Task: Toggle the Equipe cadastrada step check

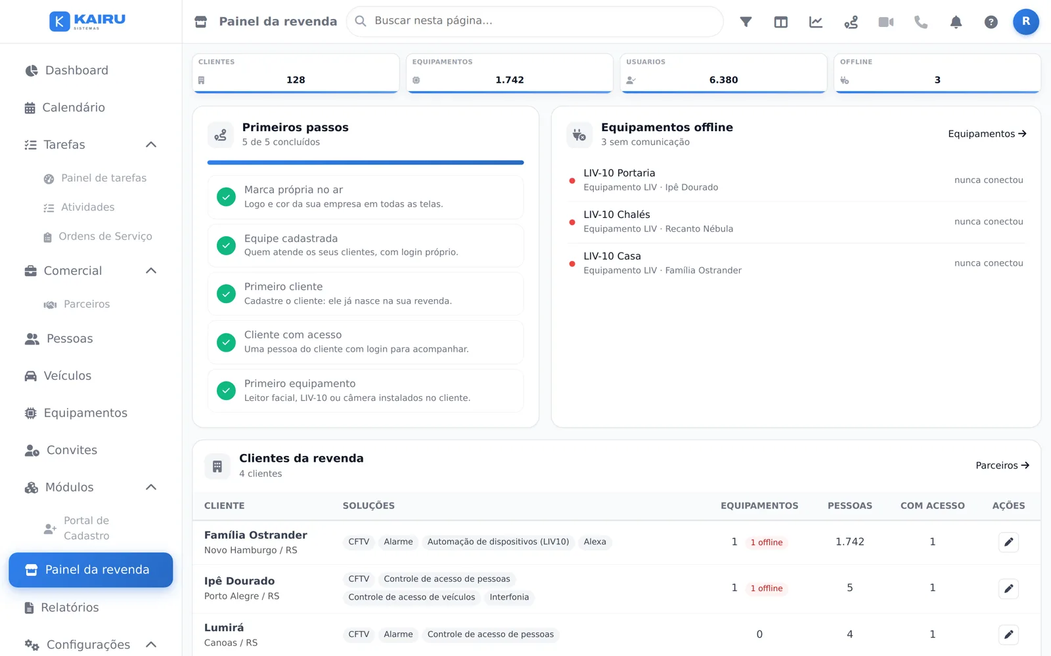Action: [x=226, y=245]
